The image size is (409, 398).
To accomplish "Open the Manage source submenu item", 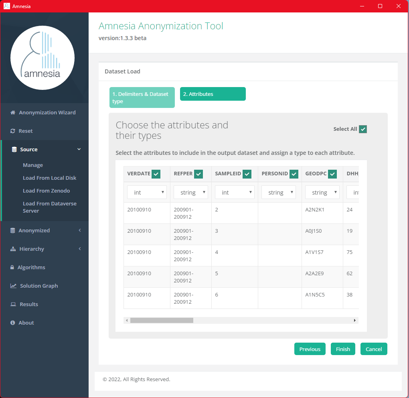I will 33,165.
